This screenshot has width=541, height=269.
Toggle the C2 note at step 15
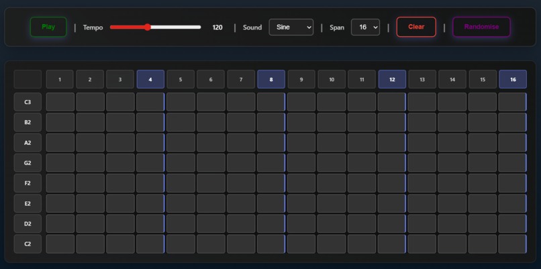click(483, 244)
